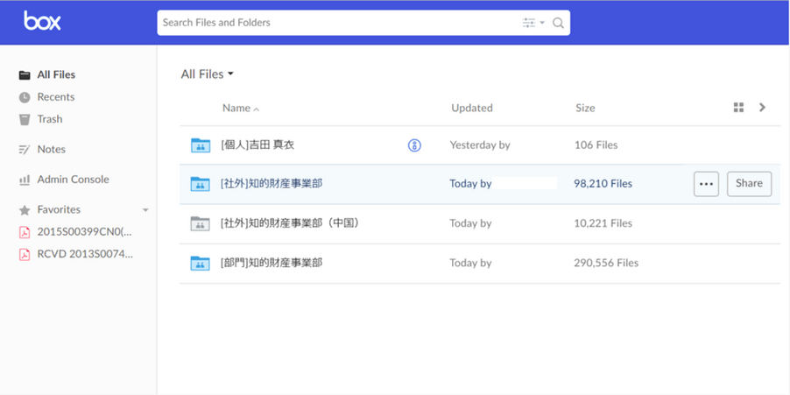
Task: Open favorite PDF 2015S00399CN0
Action: (84, 232)
